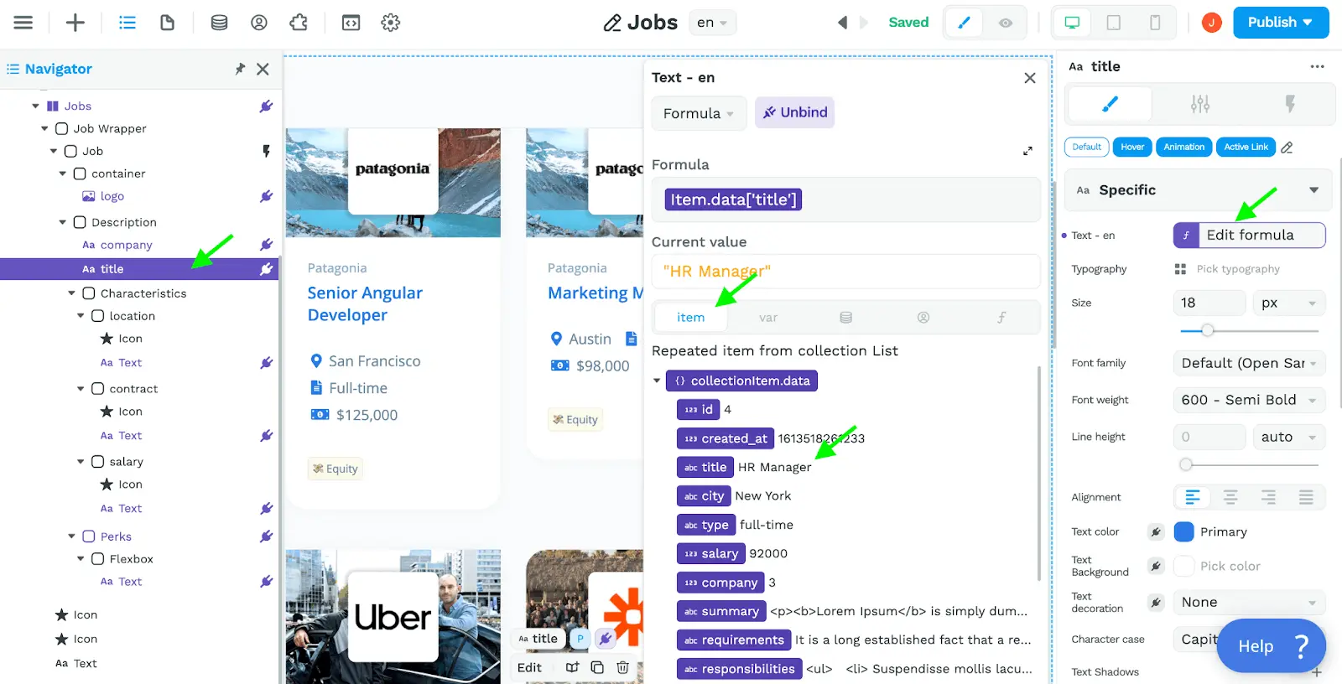Switch to preview mode eye toggle
The image size is (1342, 684).
(1005, 23)
